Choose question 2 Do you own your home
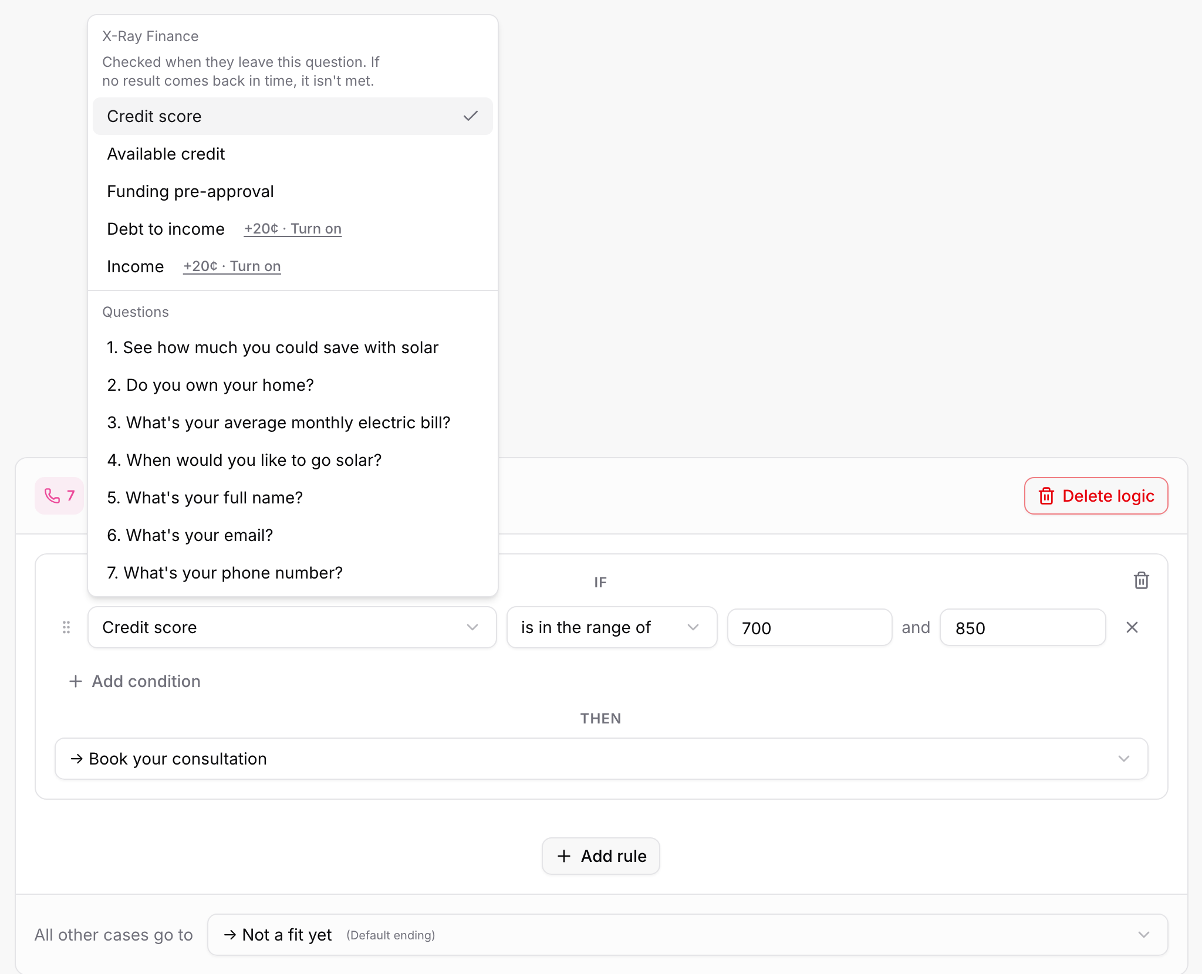The height and width of the screenshot is (974, 1202). (x=292, y=385)
